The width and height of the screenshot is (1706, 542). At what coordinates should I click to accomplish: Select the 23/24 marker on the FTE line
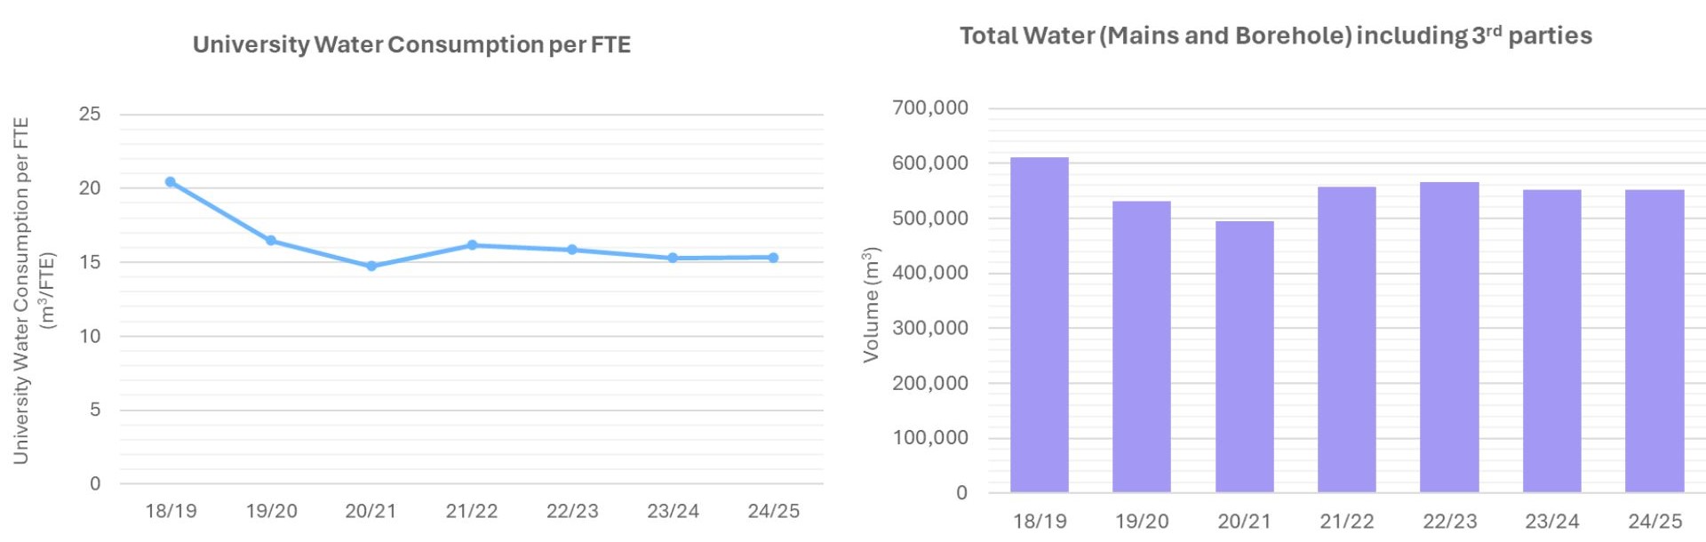point(673,258)
